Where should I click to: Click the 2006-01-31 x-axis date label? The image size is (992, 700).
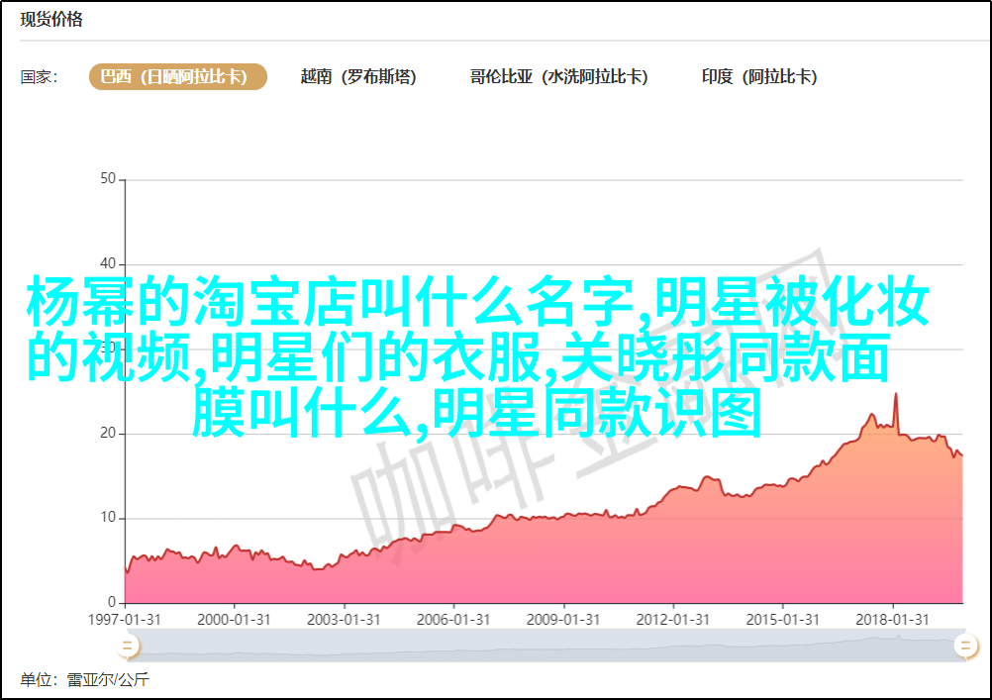(x=454, y=620)
